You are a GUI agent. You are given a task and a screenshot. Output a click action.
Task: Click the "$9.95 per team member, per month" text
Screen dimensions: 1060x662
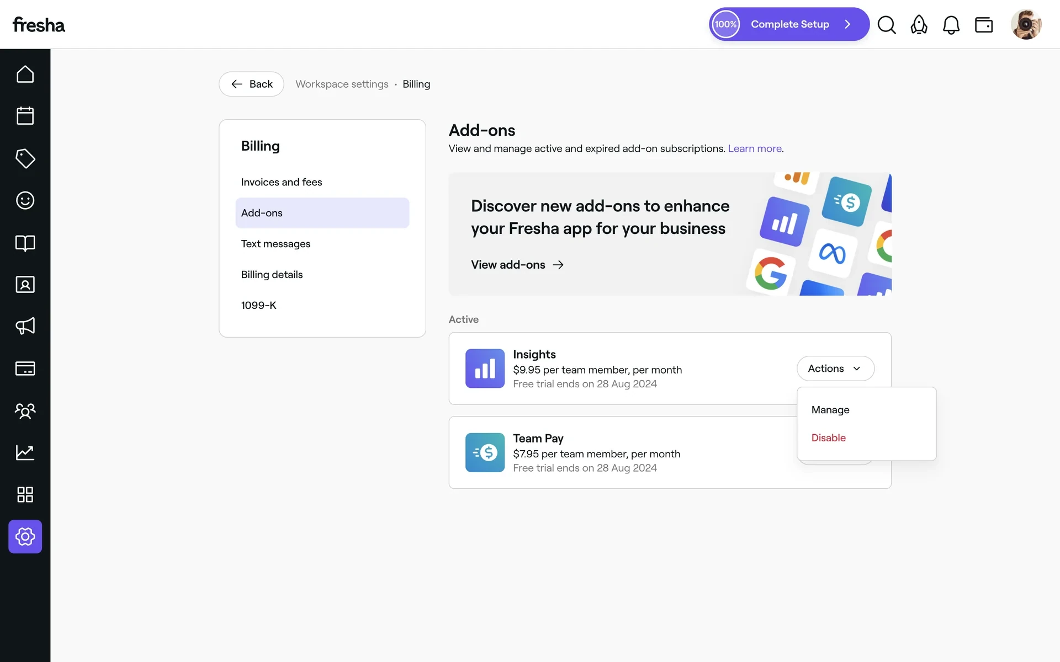coord(597,370)
